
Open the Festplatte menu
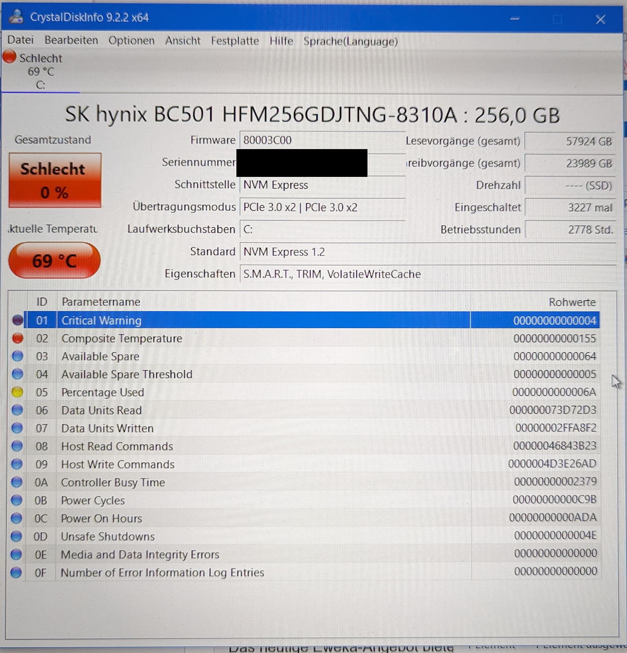[235, 41]
